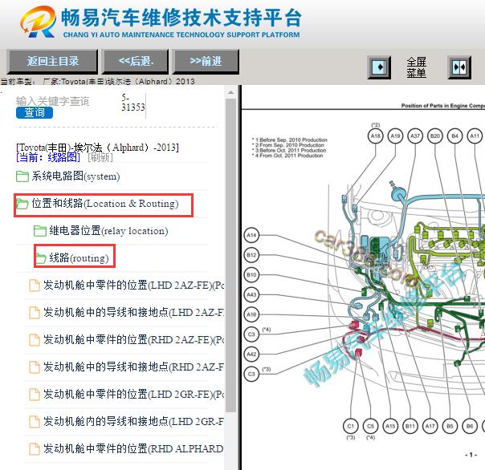This screenshot has height=470, width=485.
Task: Open 发动机舱内的导线和接地点(LHD 2GR-F...)
Action: tap(133, 421)
